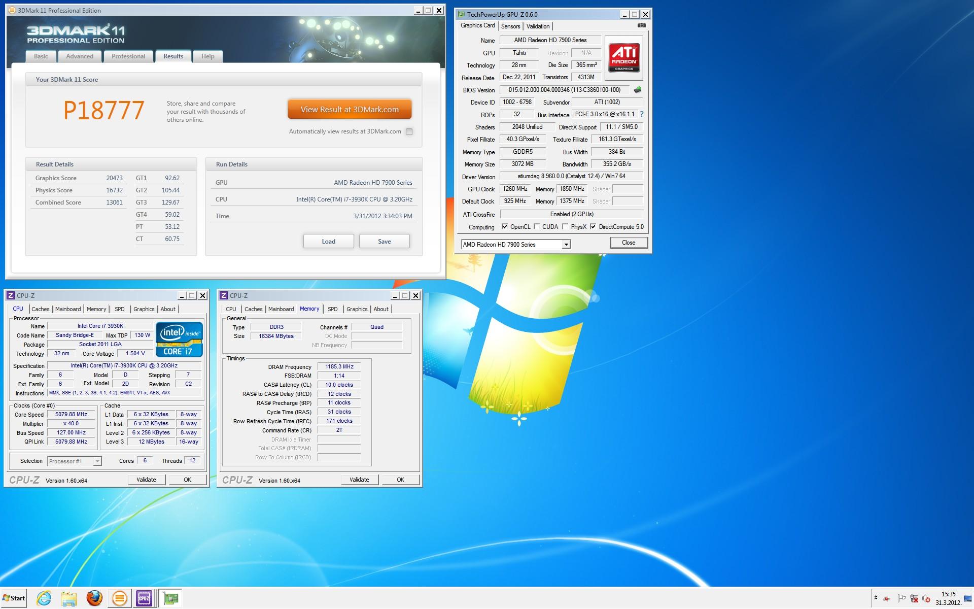The width and height of the screenshot is (974, 609).
Task: Click Validate in CPU-Z Memory window
Action: (x=359, y=480)
